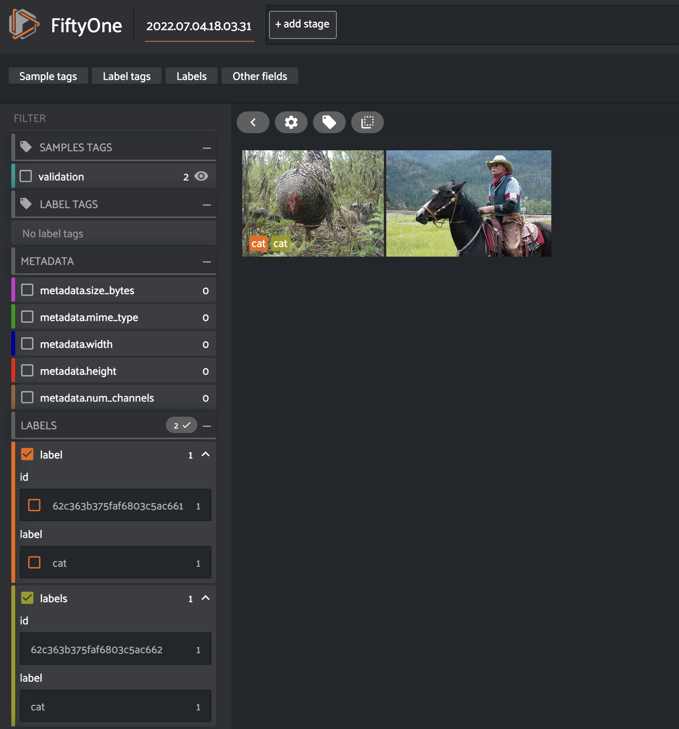
Task: Click the olive cat label badge
Action: pos(280,244)
